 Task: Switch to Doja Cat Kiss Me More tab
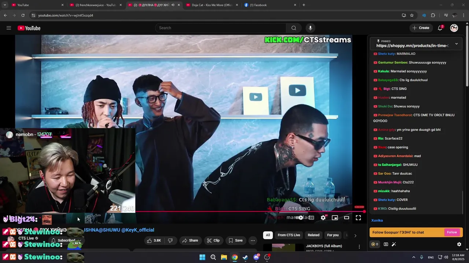pyautogui.click(x=212, y=5)
